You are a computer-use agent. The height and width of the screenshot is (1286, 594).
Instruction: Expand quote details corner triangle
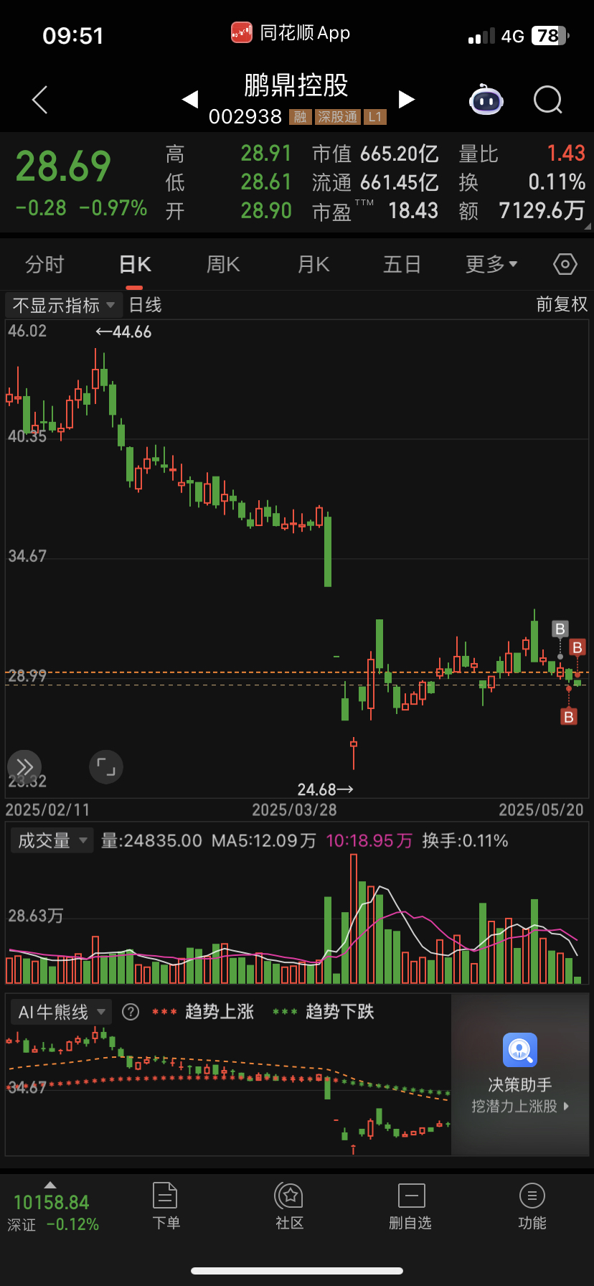(x=588, y=226)
